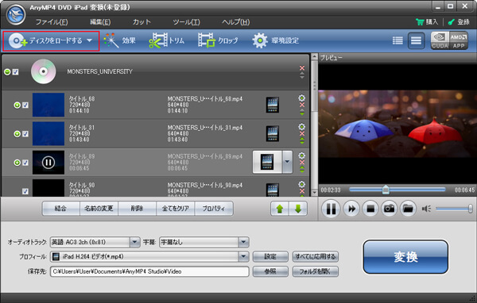The width and height of the screenshot is (477, 303).
Task: Click the Register (登録) key link
Action: coord(459,22)
